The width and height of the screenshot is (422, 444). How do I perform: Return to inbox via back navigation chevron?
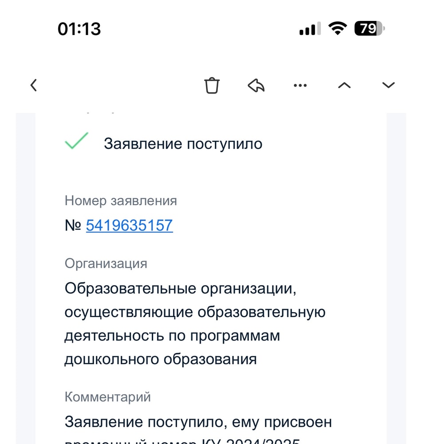coord(34,85)
